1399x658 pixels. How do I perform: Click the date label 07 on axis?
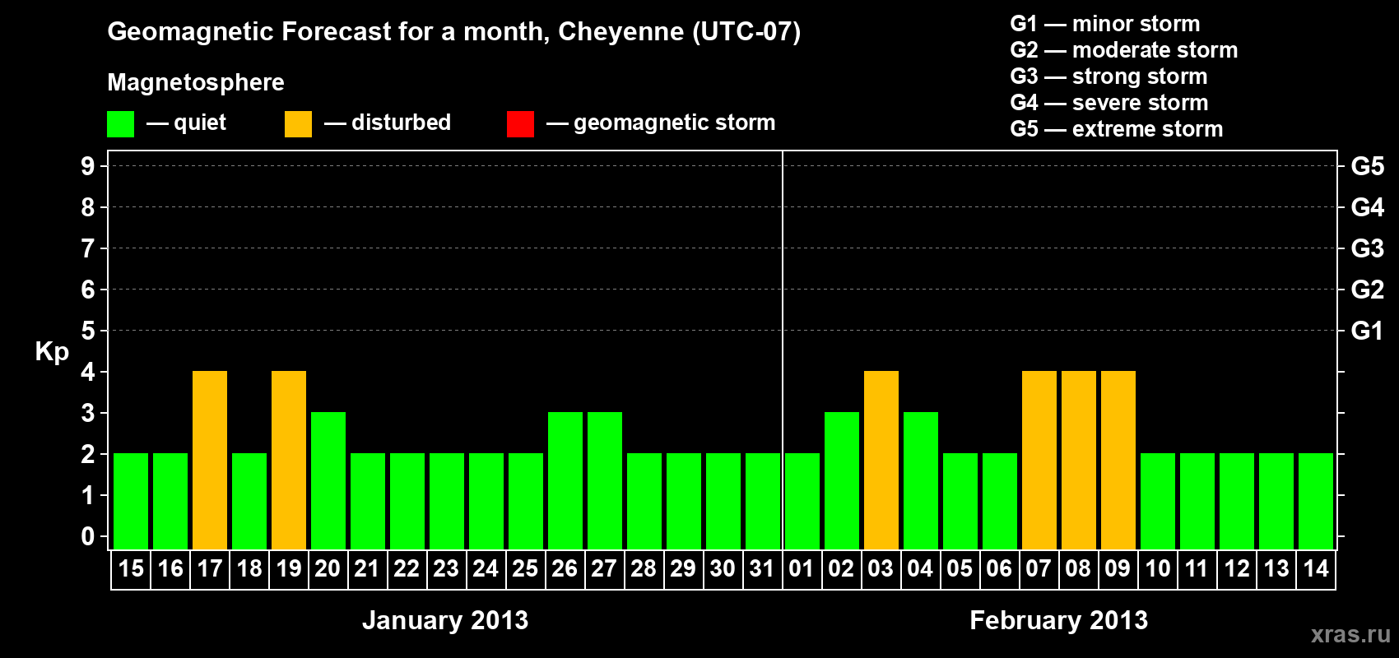point(1039,569)
